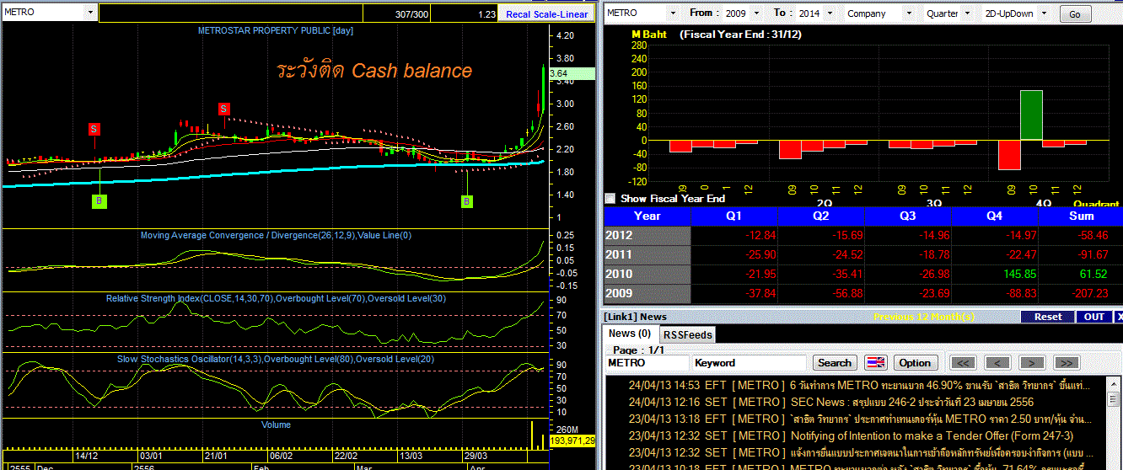This screenshot has width=1123, height=470.
Task: Select the 2011 year row cell
Action: (x=647, y=254)
